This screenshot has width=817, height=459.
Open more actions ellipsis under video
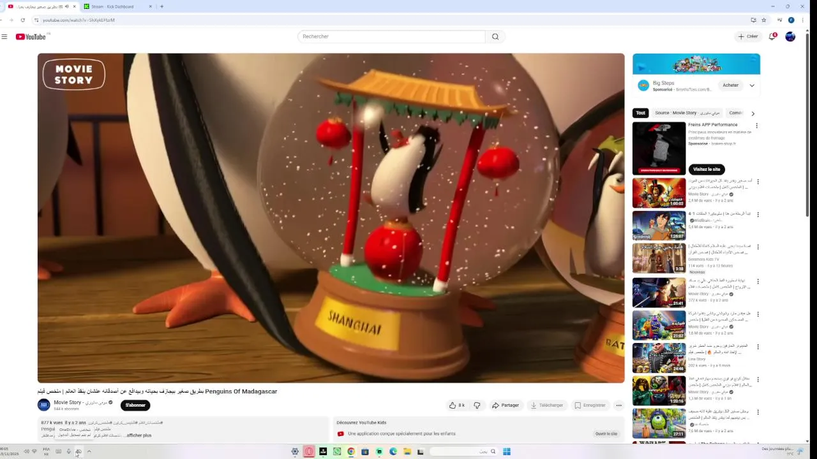[x=618, y=405]
